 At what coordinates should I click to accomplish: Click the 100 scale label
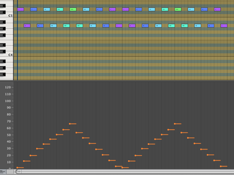pyautogui.click(x=8, y=101)
